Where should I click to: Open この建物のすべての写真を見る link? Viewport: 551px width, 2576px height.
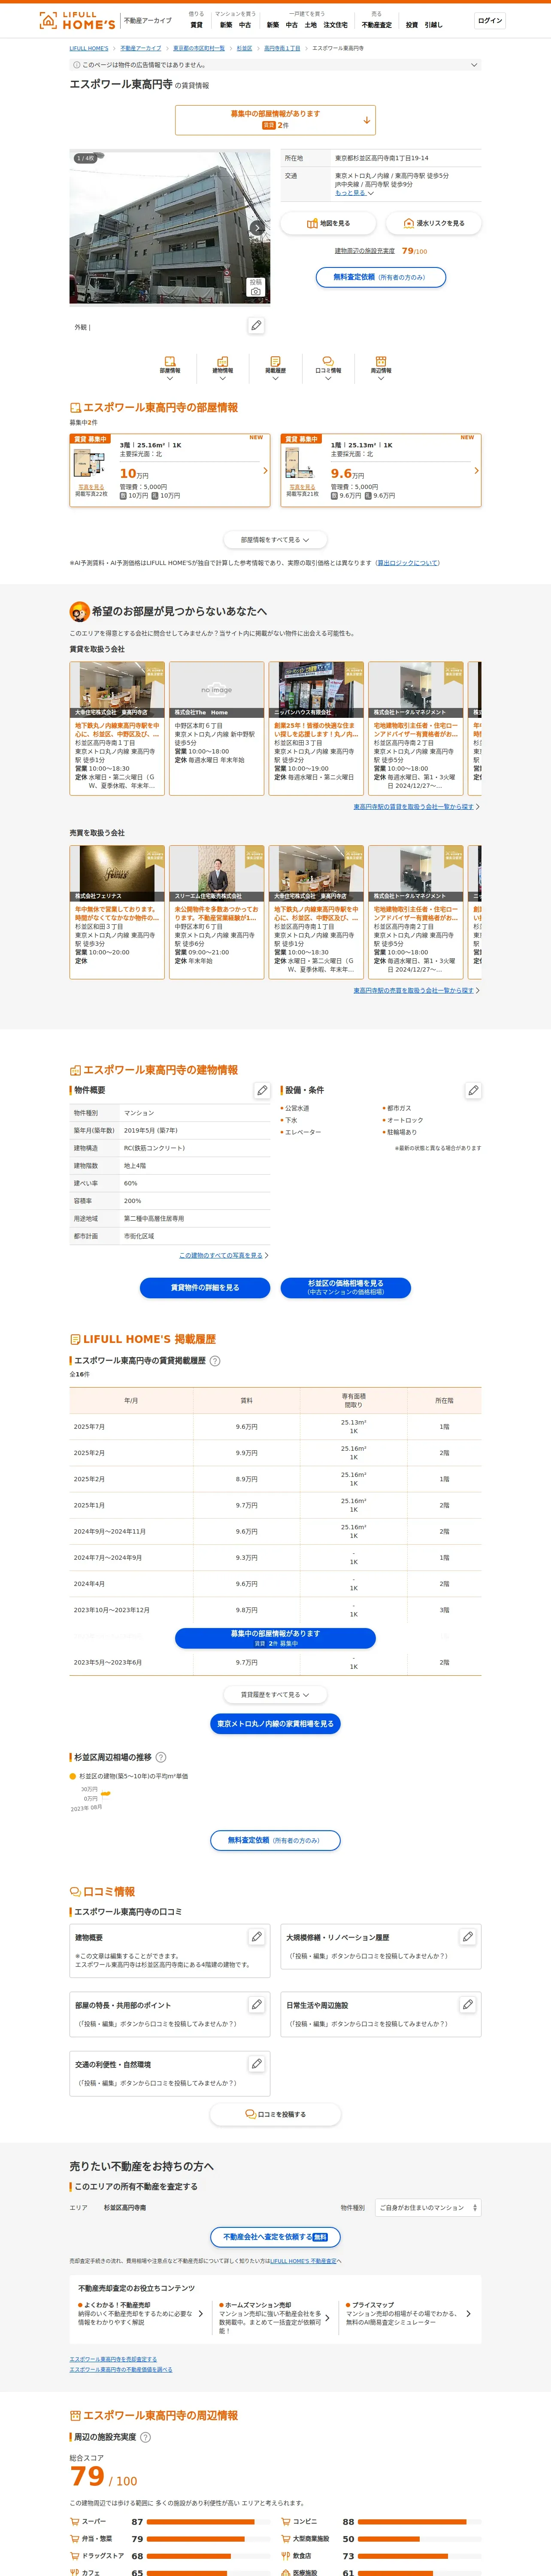point(221,1255)
